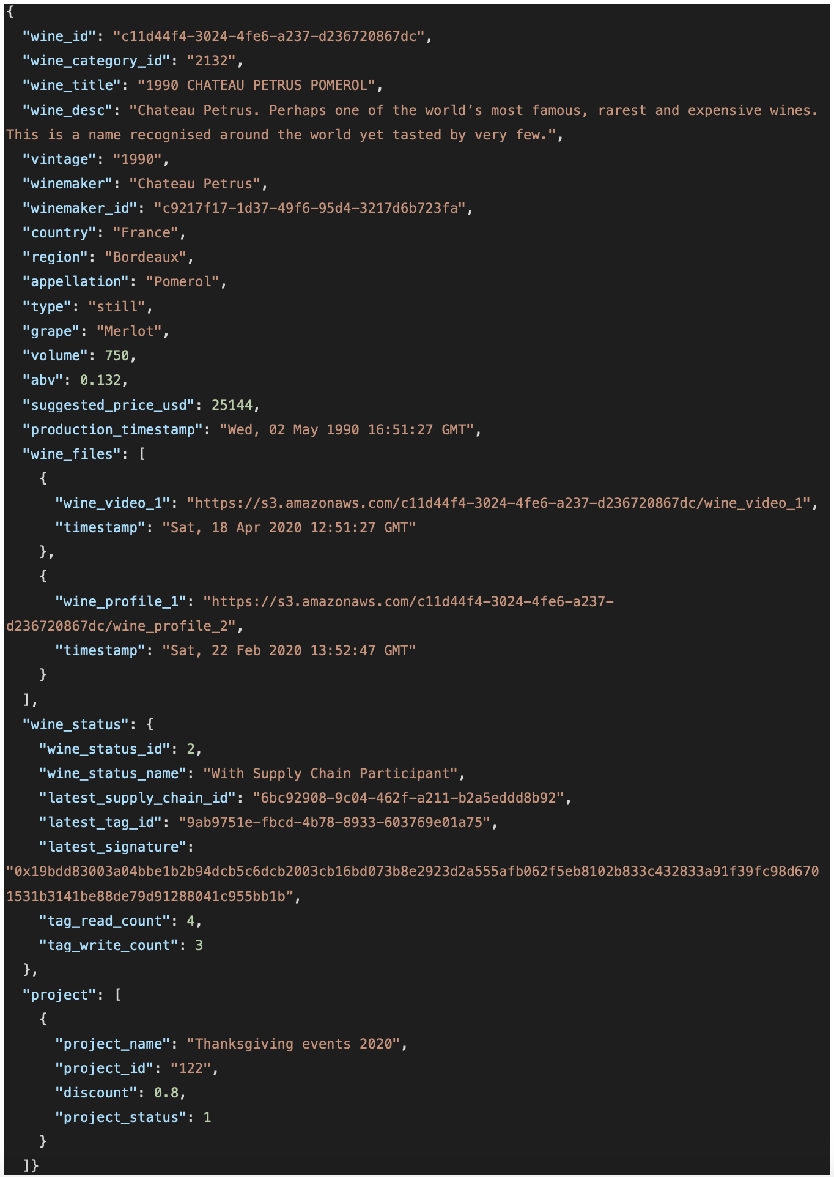Click the "Thanksgiving events 2020" project name

293,1044
